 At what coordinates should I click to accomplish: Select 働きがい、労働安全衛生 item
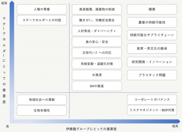97,20
